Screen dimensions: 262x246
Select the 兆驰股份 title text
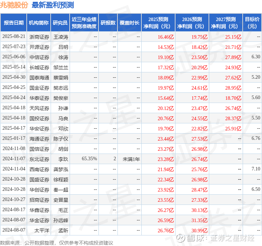(14, 5)
